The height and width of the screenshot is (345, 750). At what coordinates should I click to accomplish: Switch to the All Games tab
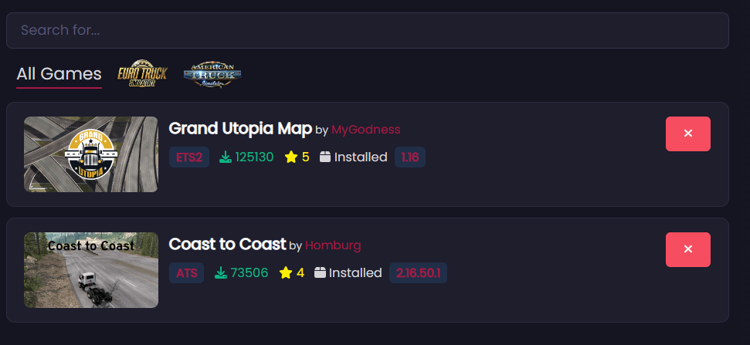(59, 74)
